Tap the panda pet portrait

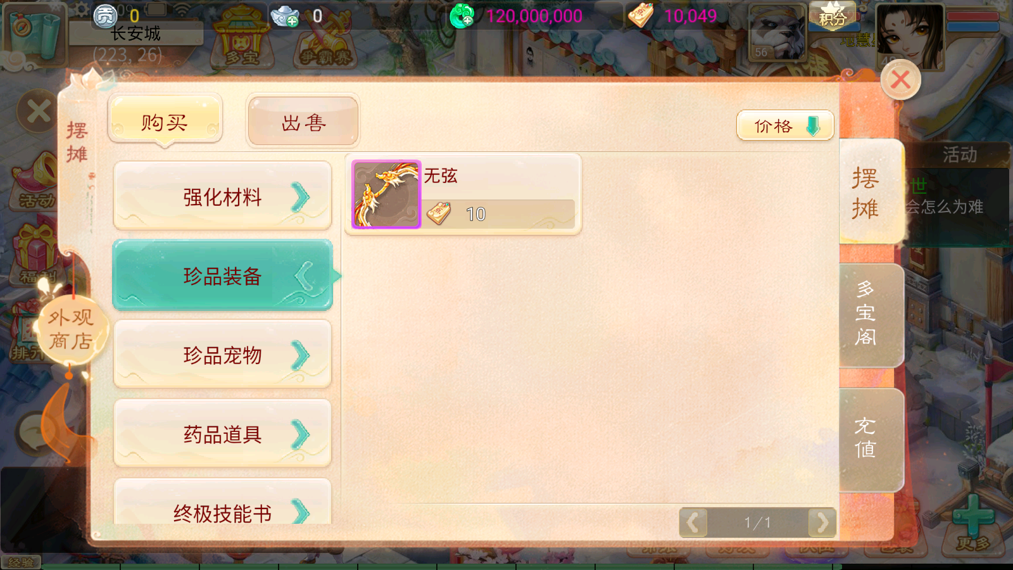(x=777, y=32)
